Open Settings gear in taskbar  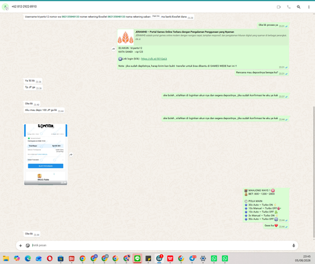(203, 258)
